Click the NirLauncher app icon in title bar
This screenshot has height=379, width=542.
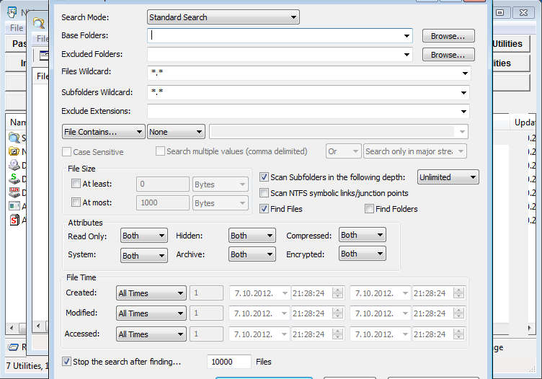point(12,12)
